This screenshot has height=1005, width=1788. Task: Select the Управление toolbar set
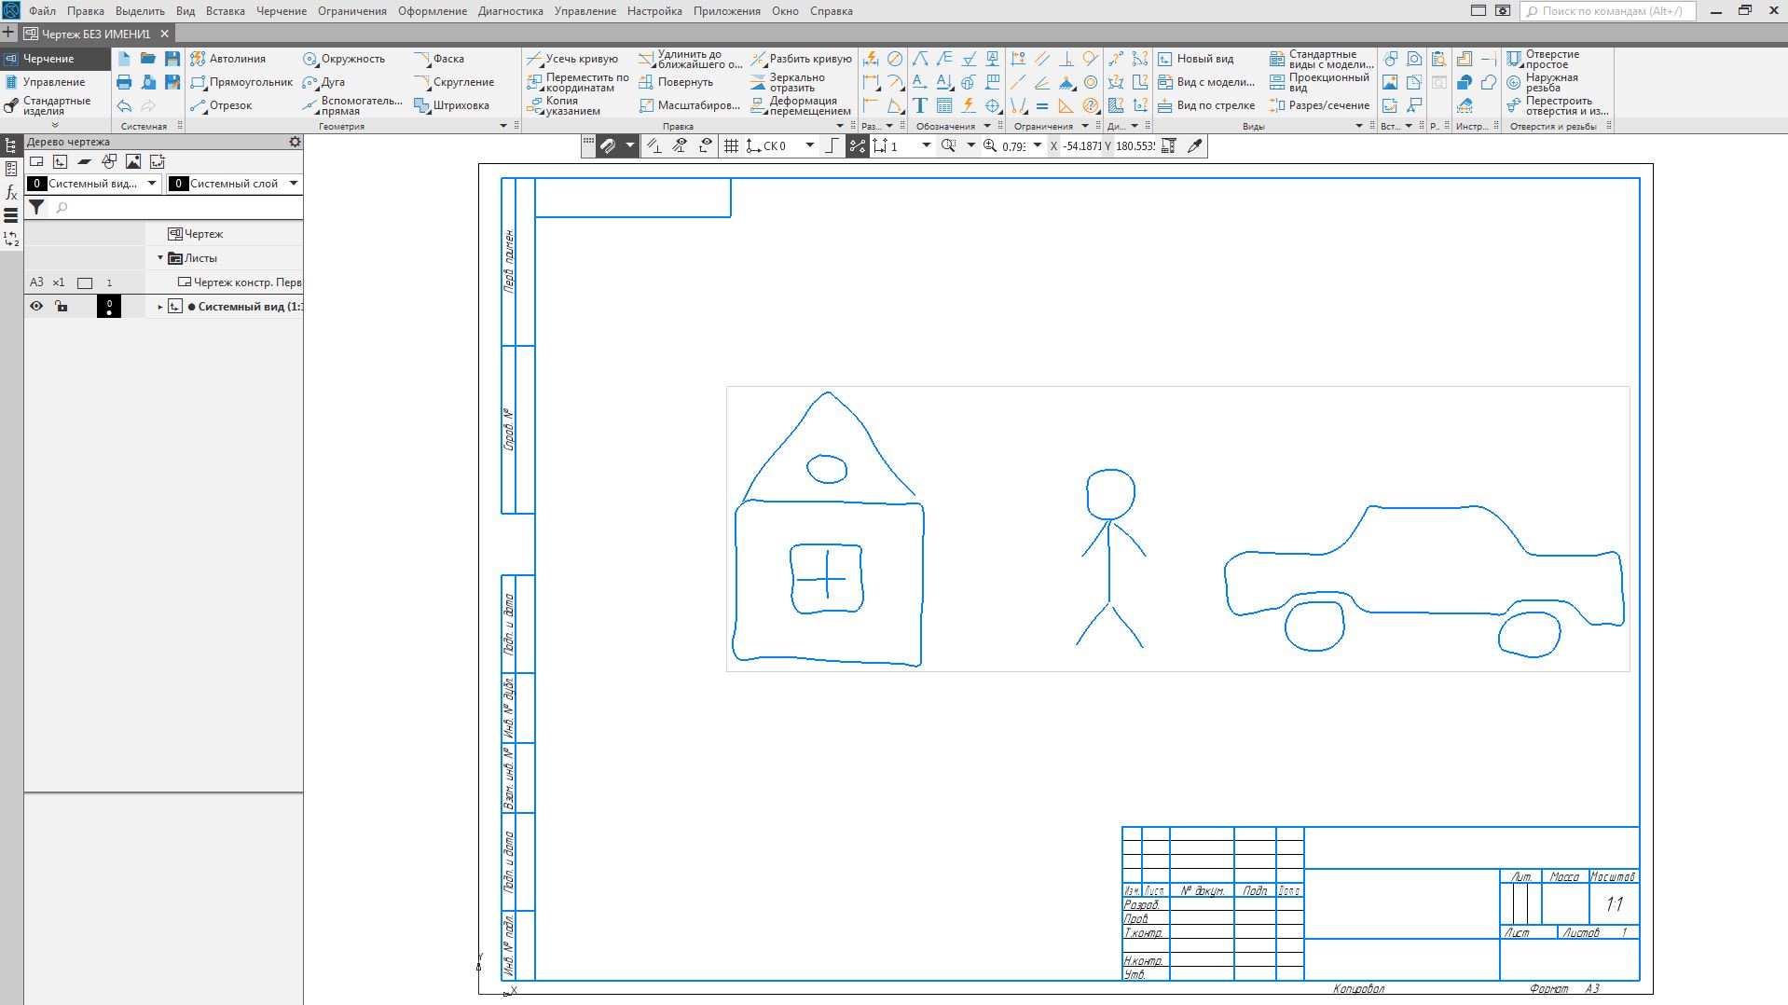coord(53,82)
